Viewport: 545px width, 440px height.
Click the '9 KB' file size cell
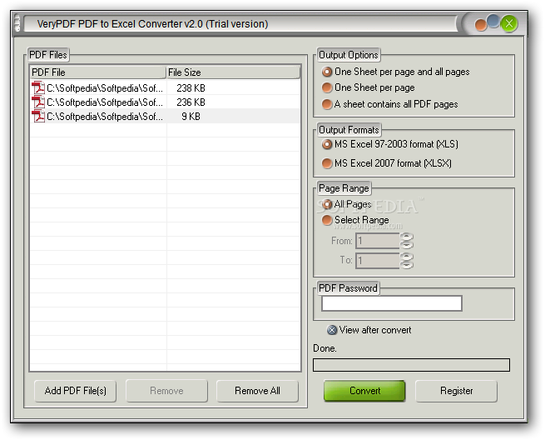pyautogui.click(x=191, y=117)
